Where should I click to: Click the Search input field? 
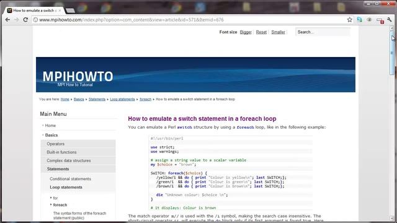[323, 32]
